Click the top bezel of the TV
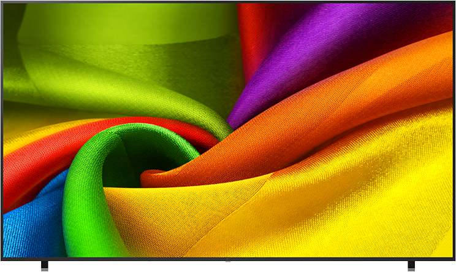Viewport: 456px width, 272px height. pos(228,2)
